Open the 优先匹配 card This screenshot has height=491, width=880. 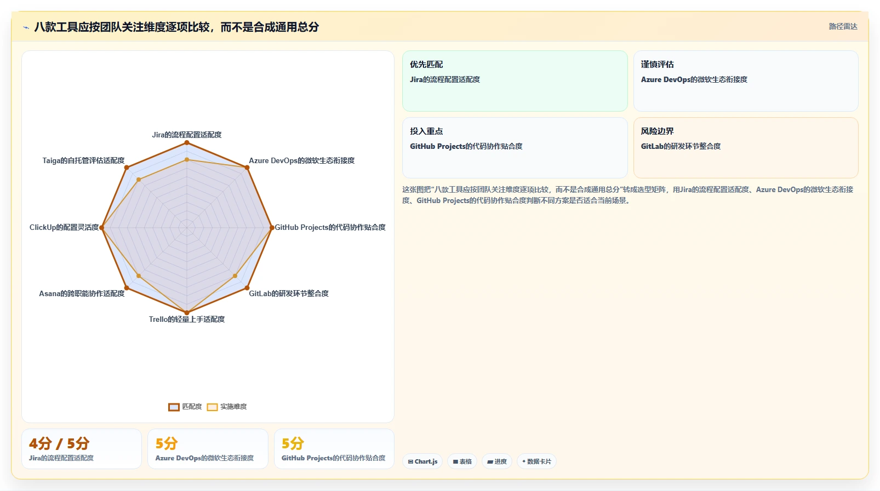click(515, 81)
